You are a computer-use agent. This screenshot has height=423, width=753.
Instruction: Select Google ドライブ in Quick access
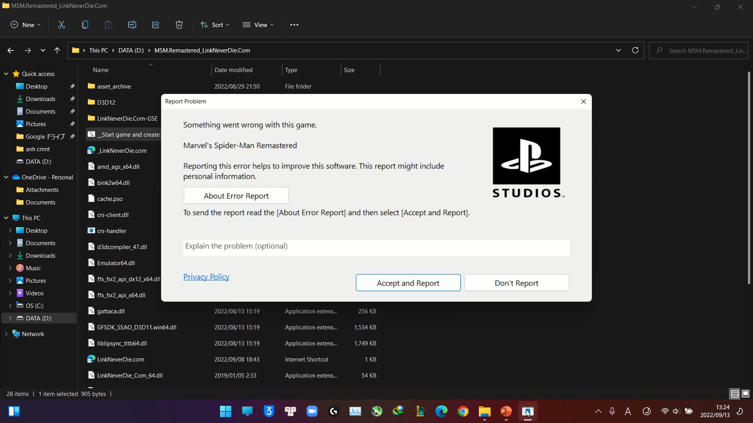(45, 136)
